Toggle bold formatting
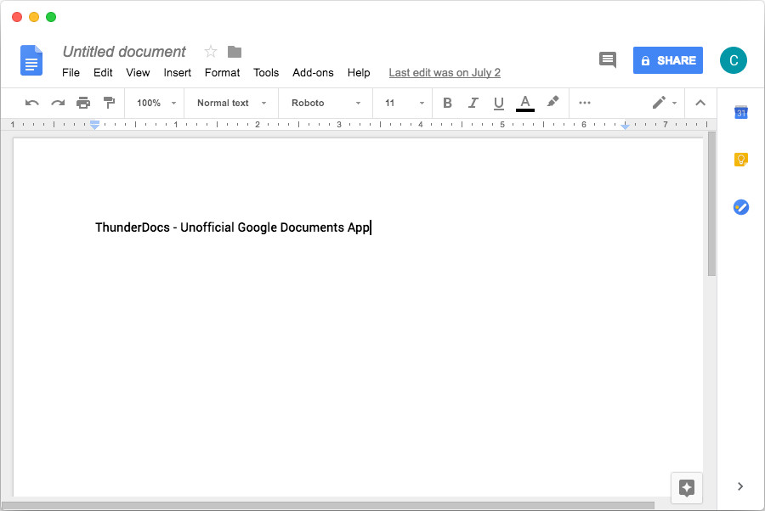 click(447, 103)
